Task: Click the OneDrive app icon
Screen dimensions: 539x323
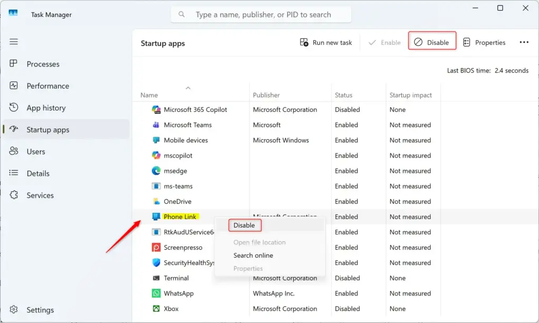Action: (x=156, y=201)
